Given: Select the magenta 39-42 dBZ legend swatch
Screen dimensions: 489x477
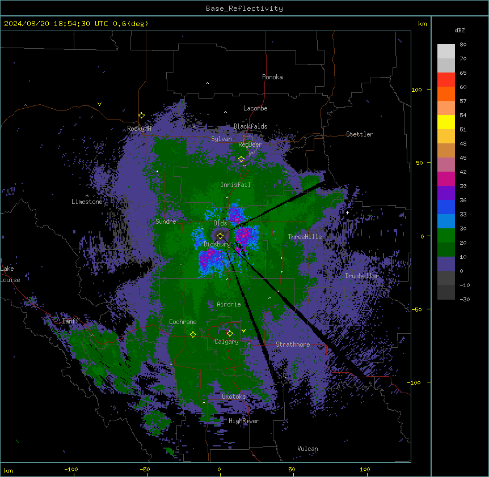Looking at the screenshot, I should coord(446,178).
